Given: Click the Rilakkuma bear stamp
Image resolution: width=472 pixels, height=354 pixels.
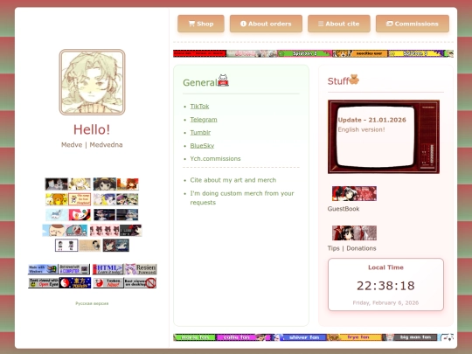Looking at the screenshot, I should [x=56, y=199].
